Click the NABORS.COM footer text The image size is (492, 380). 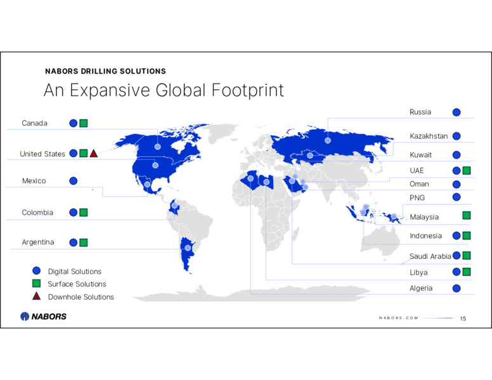(x=399, y=318)
